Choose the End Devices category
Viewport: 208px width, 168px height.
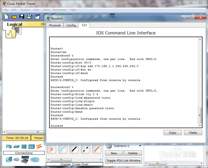click(x=9, y=159)
